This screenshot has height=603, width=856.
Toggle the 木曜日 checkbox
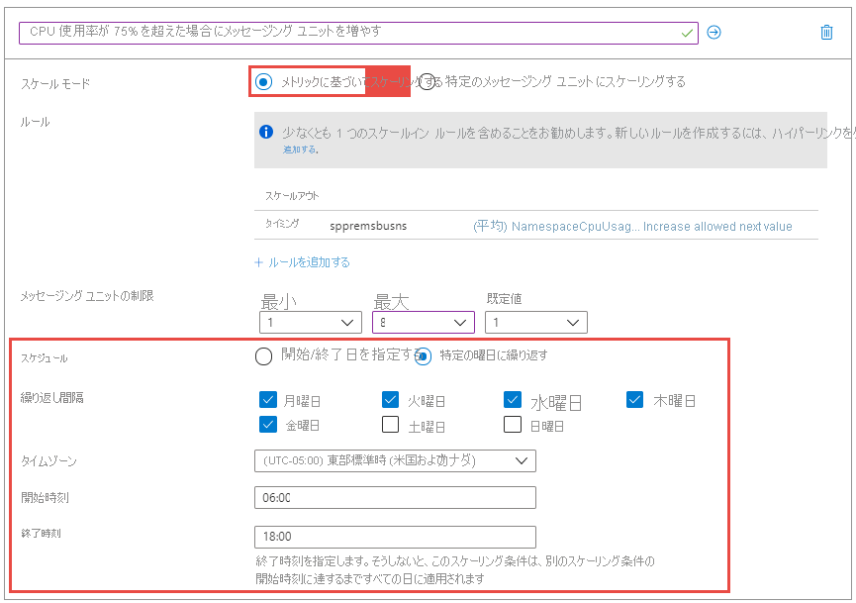pyautogui.click(x=634, y=400)
